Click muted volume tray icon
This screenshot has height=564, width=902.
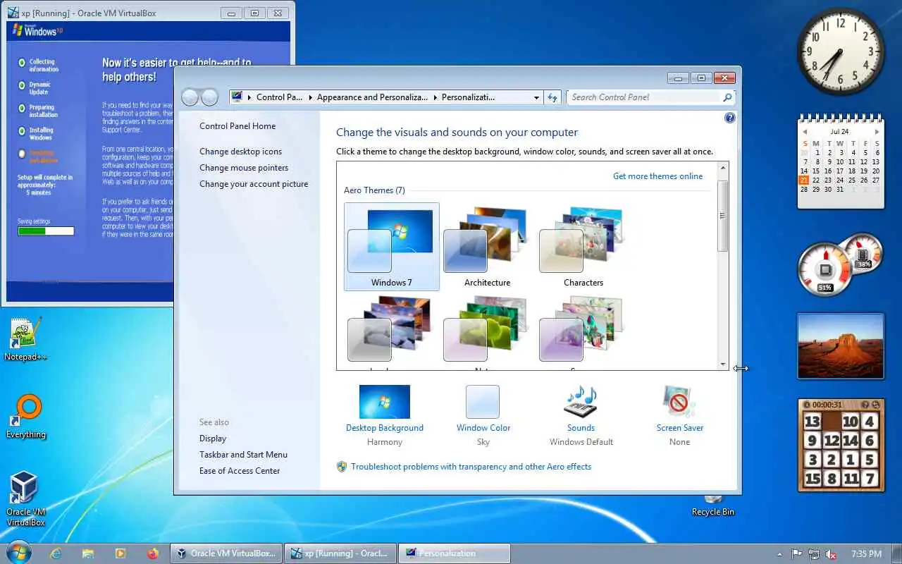coord(831,554)
